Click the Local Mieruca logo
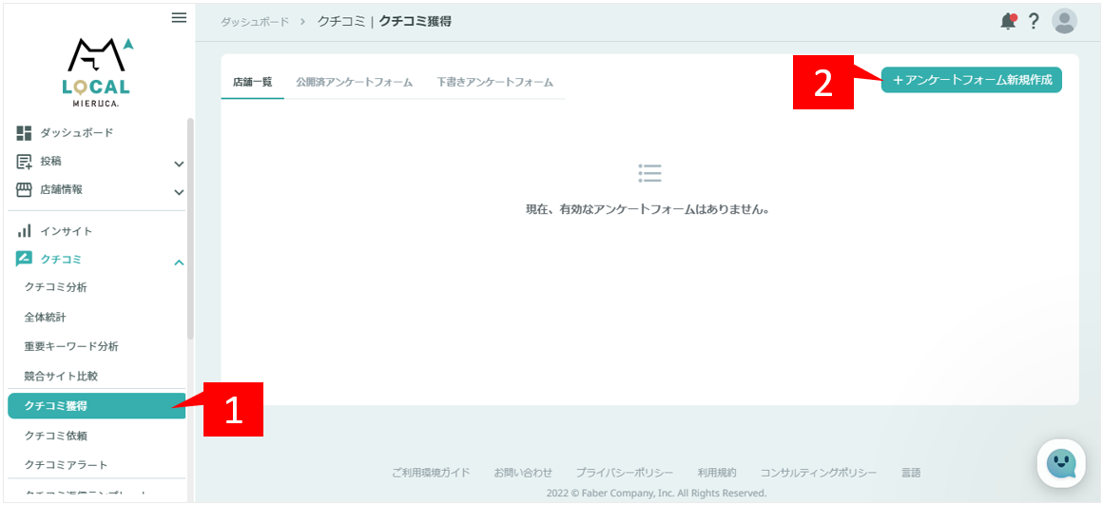 pyautogui.click(x=99, y=71)
